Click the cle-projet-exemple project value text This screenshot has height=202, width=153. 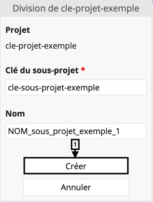41,46
